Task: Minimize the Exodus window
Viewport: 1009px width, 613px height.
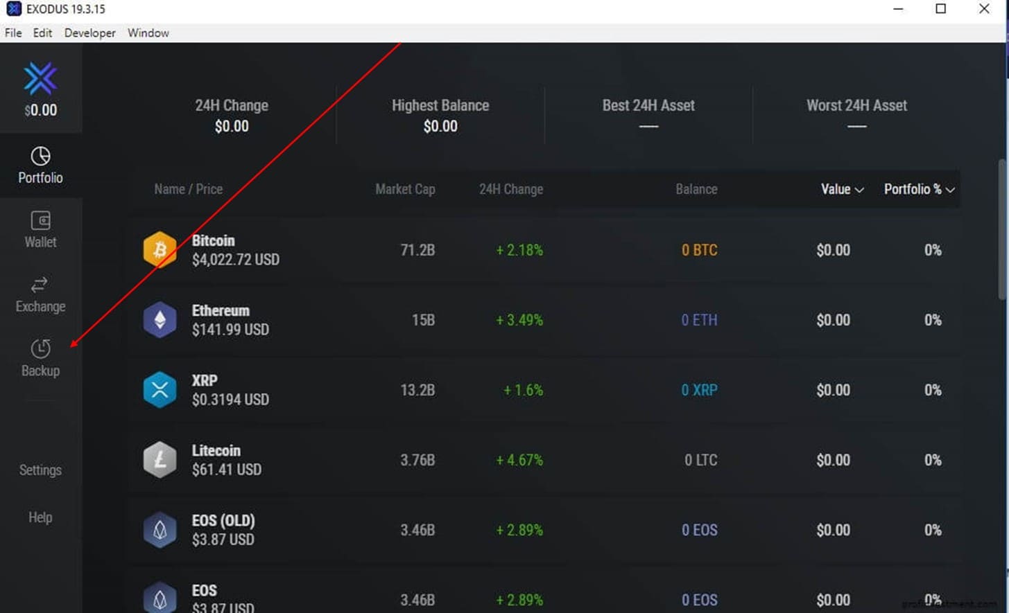Action: pos(898,9)
